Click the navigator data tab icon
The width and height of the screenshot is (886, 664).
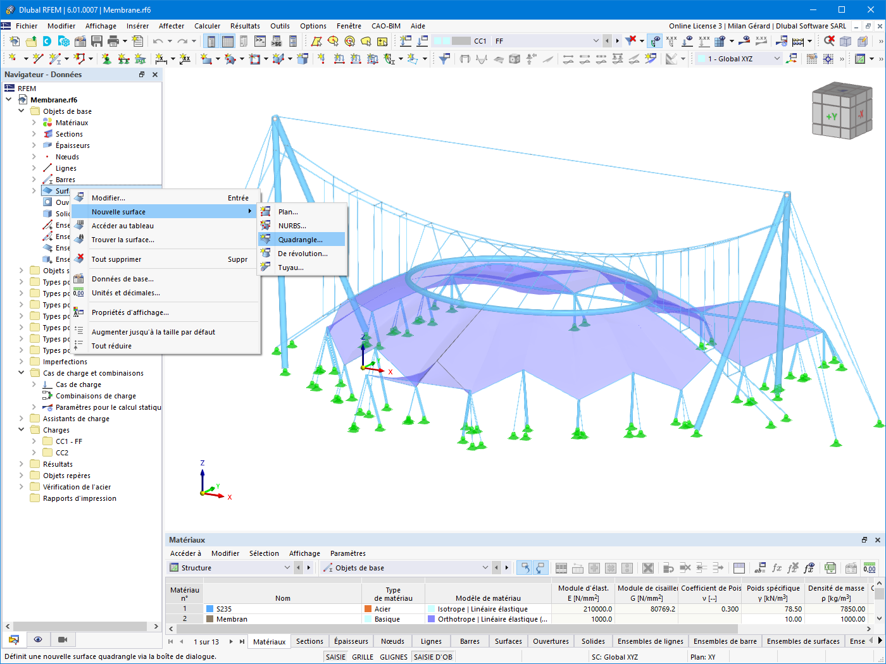tap(14, 639)
